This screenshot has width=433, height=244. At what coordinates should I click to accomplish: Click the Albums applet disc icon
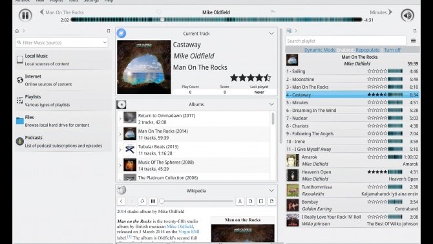(x=121, y=105)
